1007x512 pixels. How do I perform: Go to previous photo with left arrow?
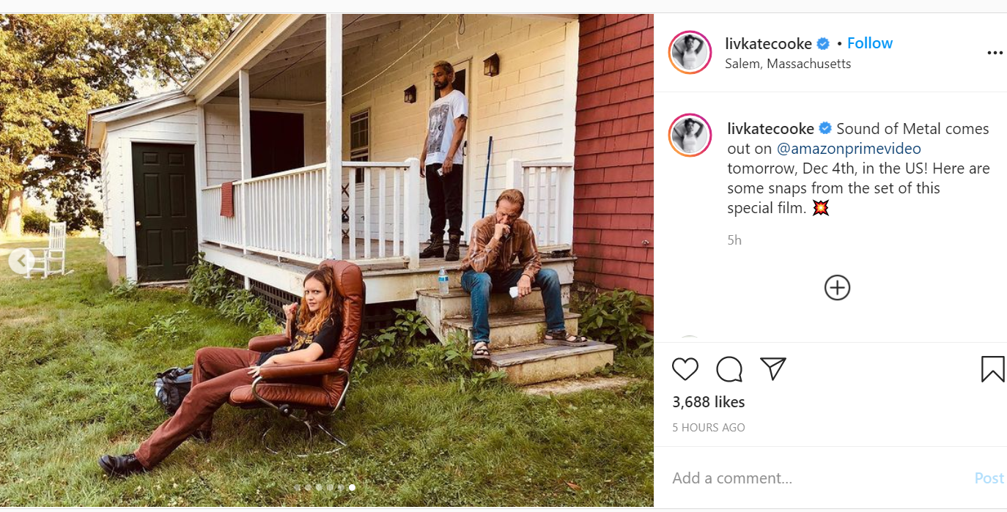[21, 261]
